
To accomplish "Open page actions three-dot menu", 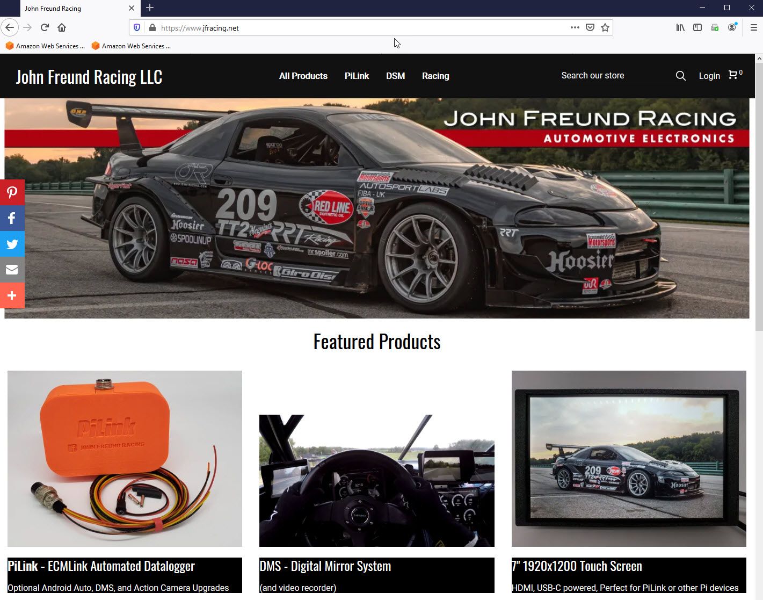I will 575,27.
